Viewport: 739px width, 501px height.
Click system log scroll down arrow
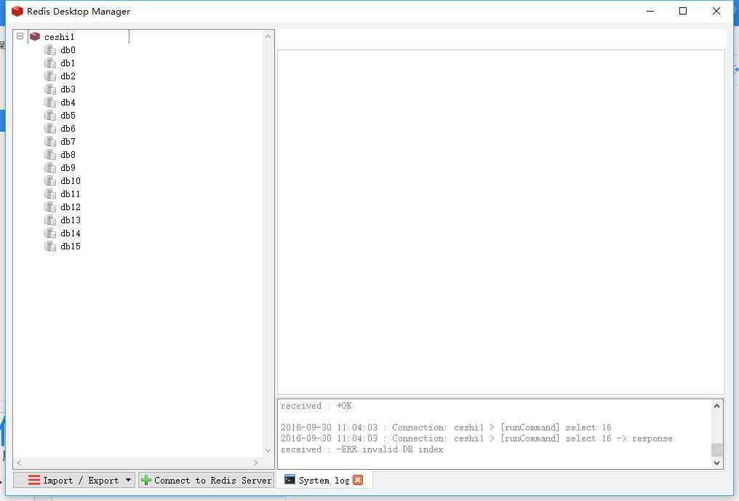coord(717,462)
